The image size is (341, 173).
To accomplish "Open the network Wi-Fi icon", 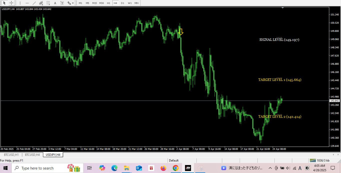I will [x=294, y=168].
